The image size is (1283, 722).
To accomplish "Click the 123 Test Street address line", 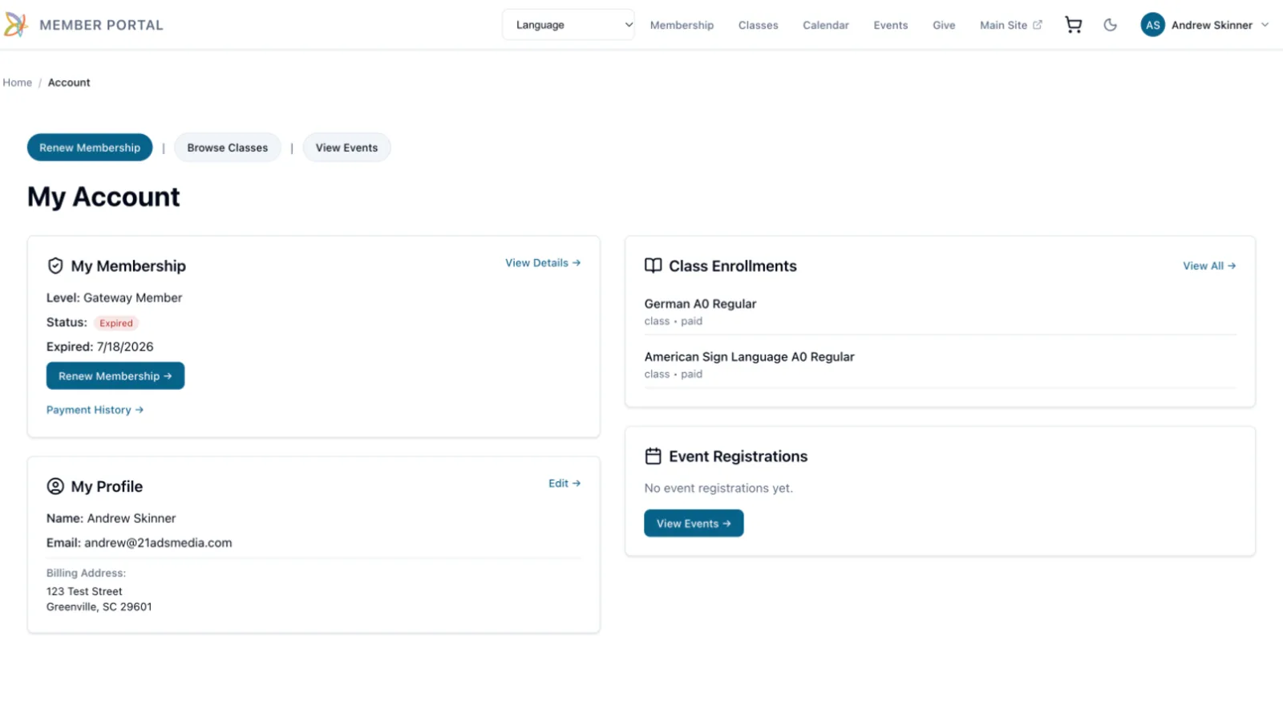I will pos(84,591).
